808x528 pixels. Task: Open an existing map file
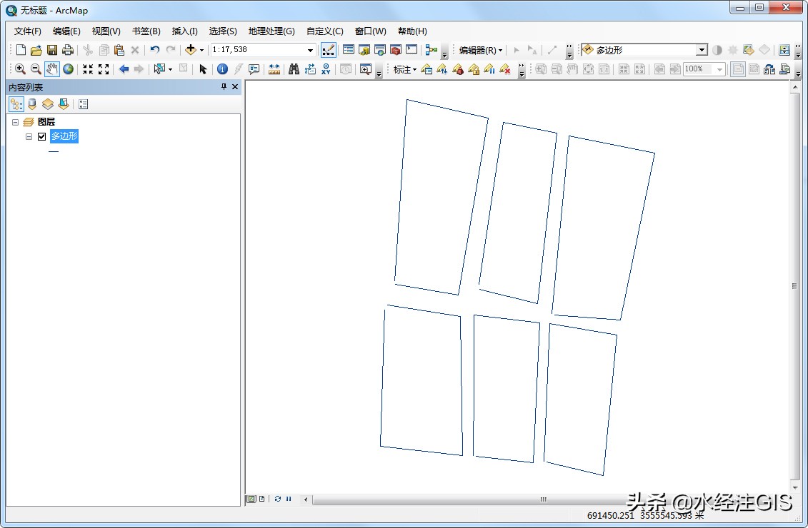[x=36, y=50]
